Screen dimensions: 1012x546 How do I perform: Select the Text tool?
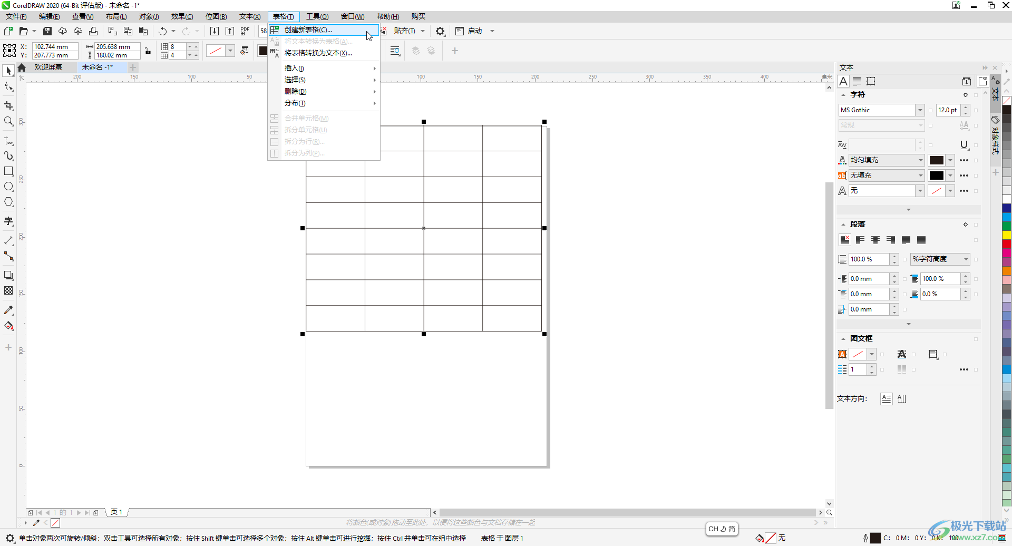coord(8,221)
